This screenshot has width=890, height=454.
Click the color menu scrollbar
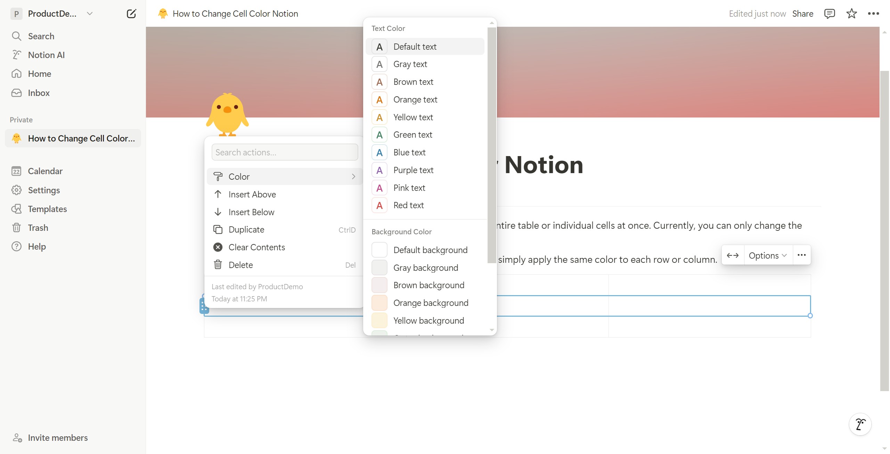[492, 145]
